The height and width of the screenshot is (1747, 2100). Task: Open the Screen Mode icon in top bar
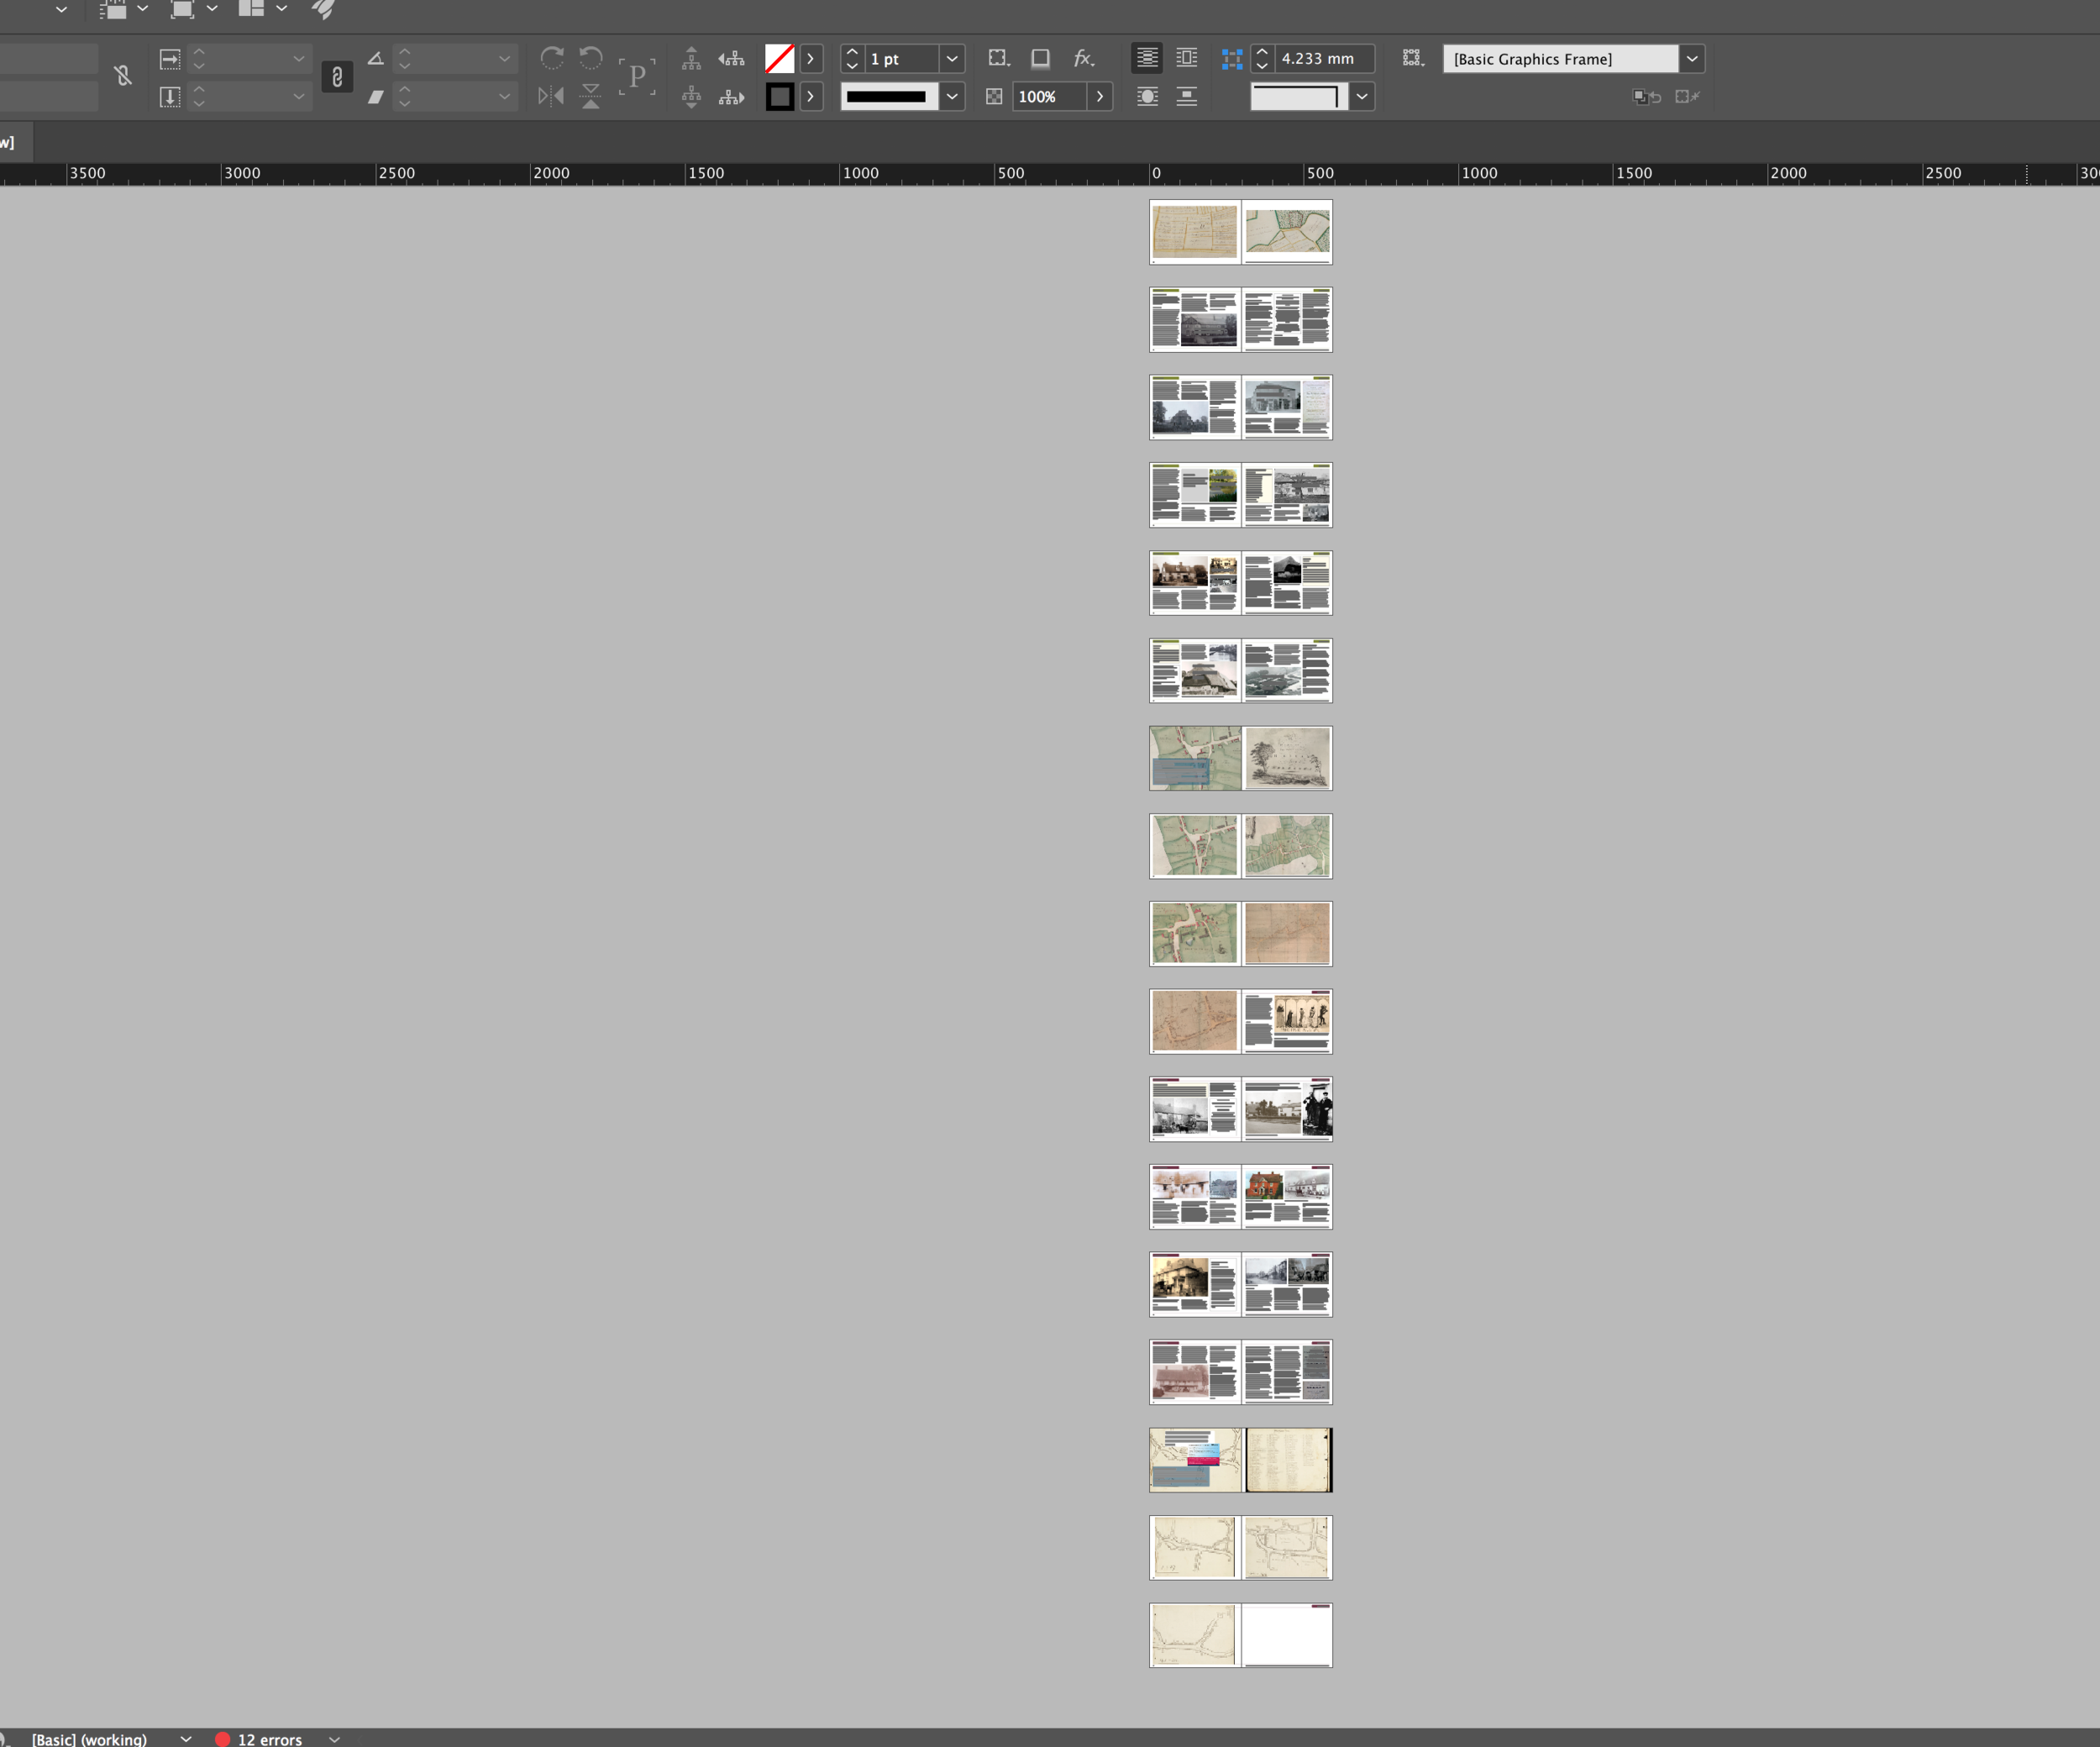(x=181, y=9)
